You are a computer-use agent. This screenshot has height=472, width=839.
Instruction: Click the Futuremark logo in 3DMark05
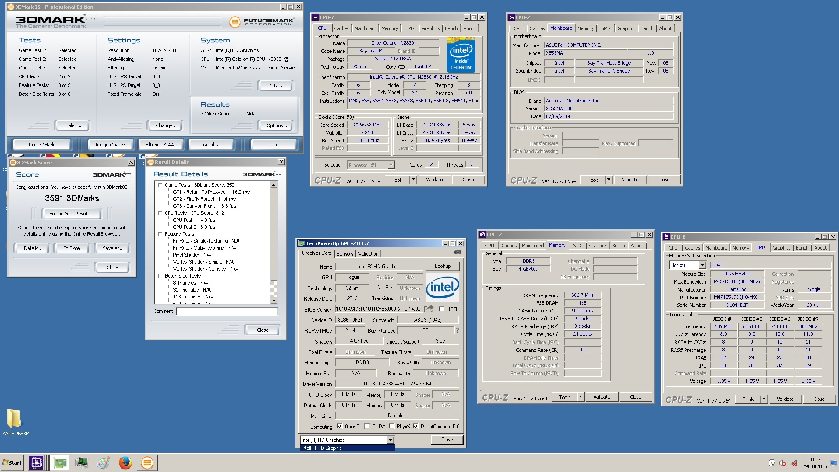coord(262,21)
